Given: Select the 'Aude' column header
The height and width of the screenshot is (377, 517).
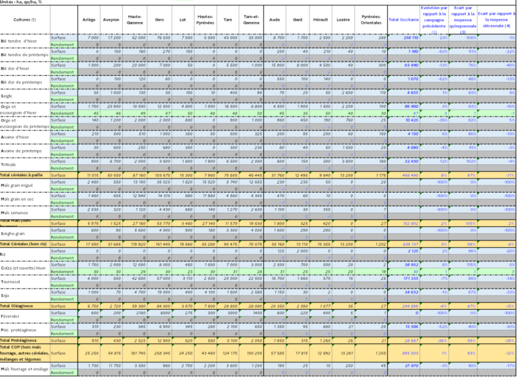Looking at the screenshot, I should coord(275,20).
